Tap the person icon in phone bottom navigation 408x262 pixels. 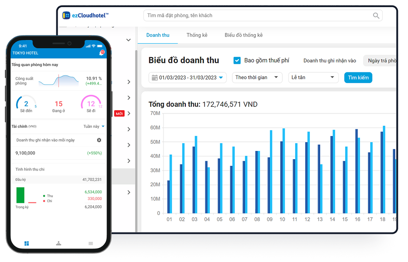point(58,244)
